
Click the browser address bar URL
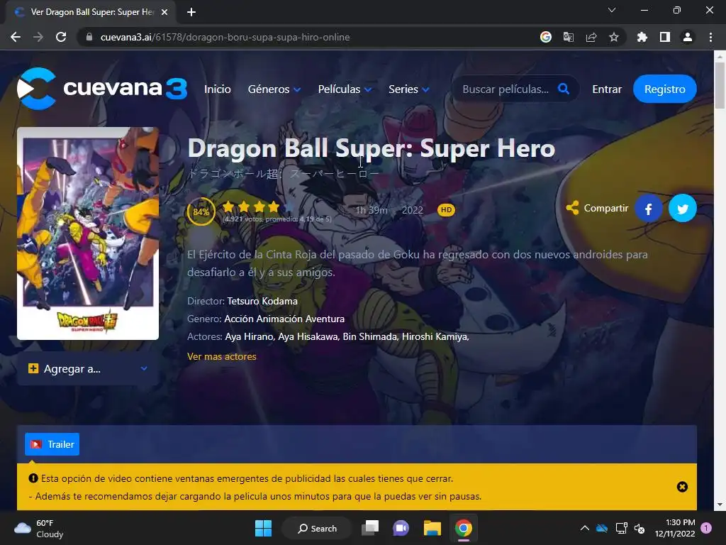click(225, 37)
